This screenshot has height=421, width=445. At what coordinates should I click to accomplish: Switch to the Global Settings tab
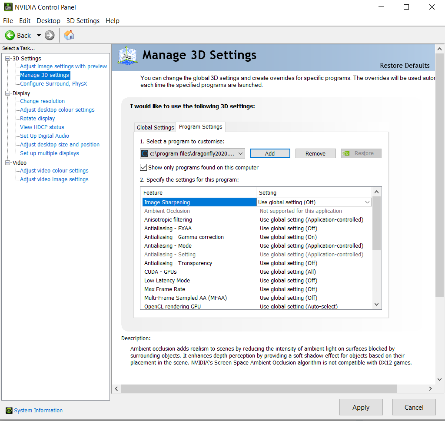tap(155, 127)
